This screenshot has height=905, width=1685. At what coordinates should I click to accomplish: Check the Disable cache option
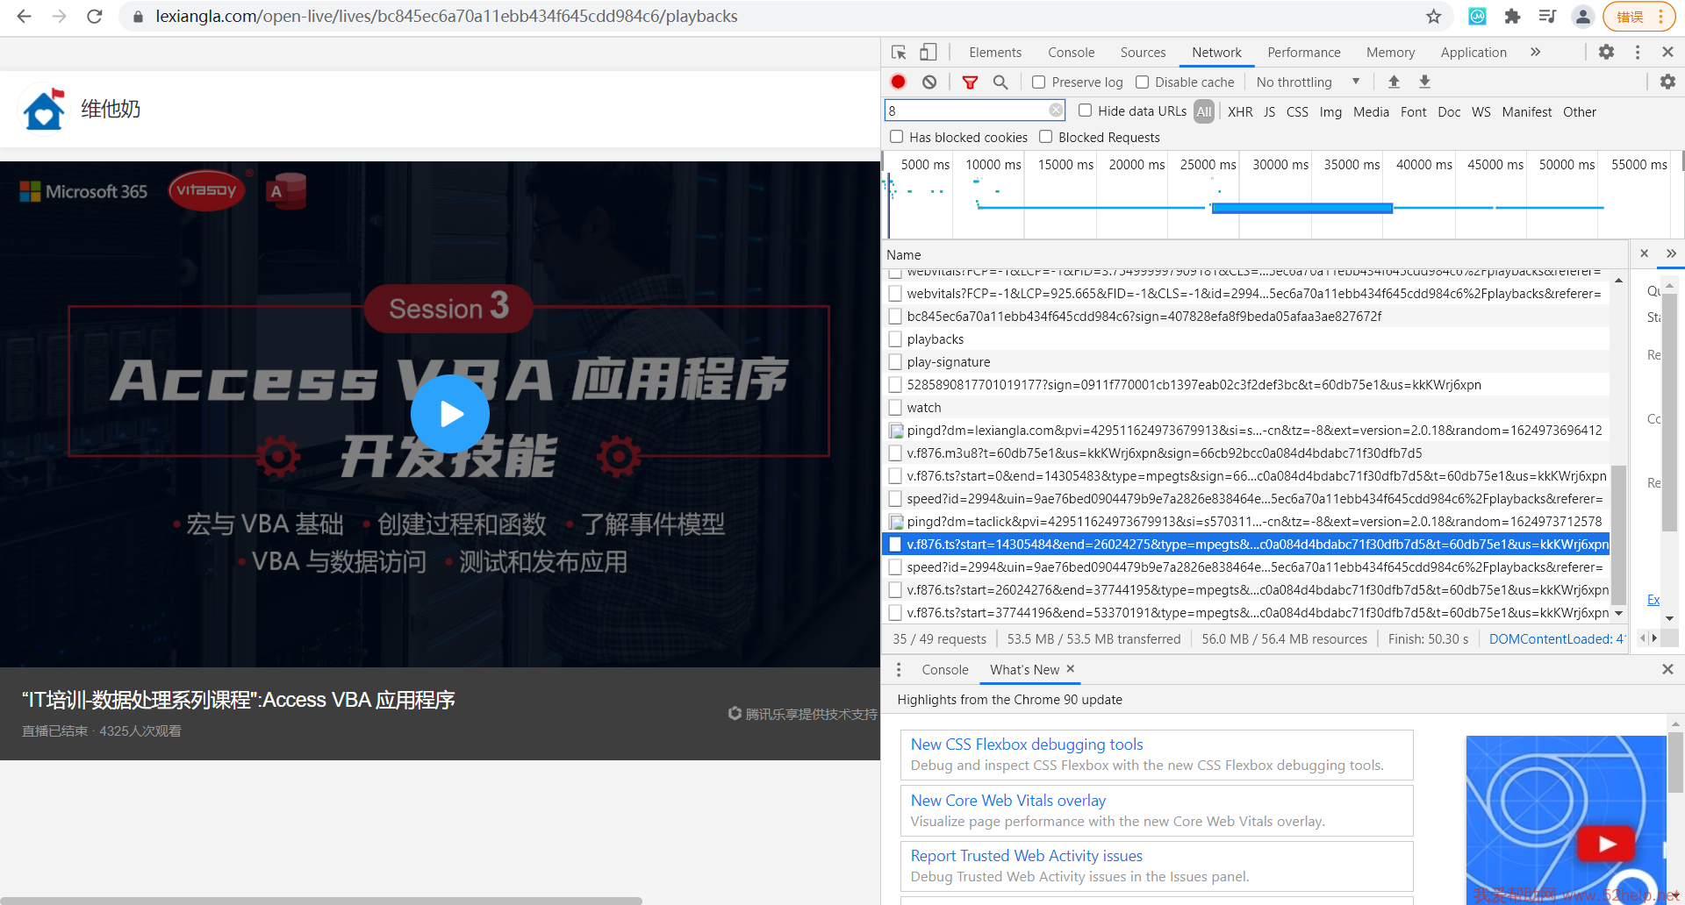1142,82
